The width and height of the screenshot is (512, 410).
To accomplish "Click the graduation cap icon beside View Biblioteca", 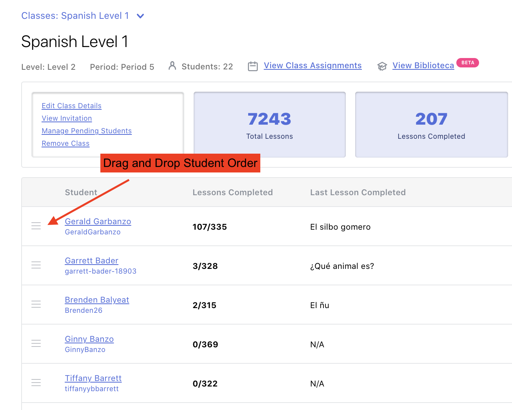I will pyautogui.click(x=382, y=66).
